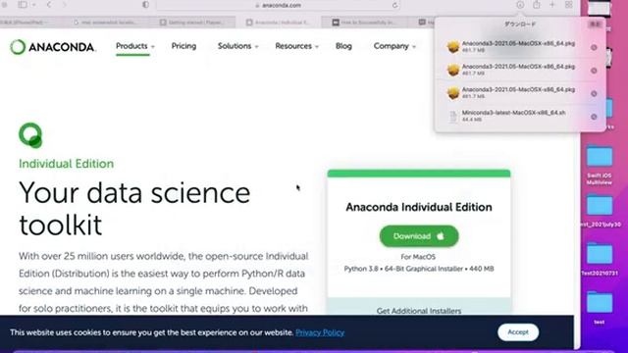Open the Blog page

point(343,46)
